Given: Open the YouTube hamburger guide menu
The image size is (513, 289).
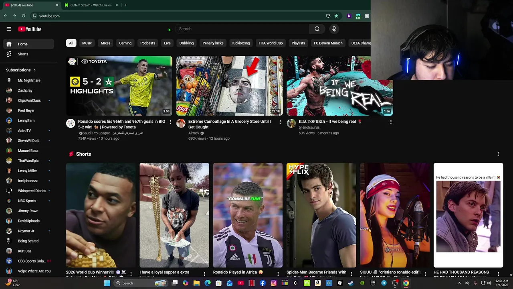Looking at the screenshot, I should [9, 29].
